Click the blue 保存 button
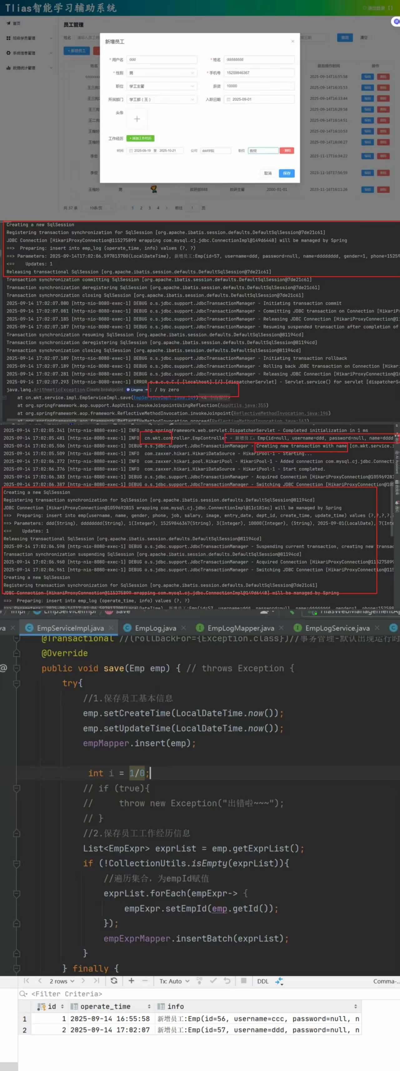This screenshot has width=400, height=1071. pos(287,173)
